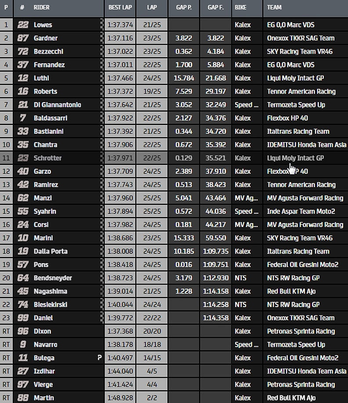
Task: Click the number 16 badge for Roberts
Action: coord(23,91)
